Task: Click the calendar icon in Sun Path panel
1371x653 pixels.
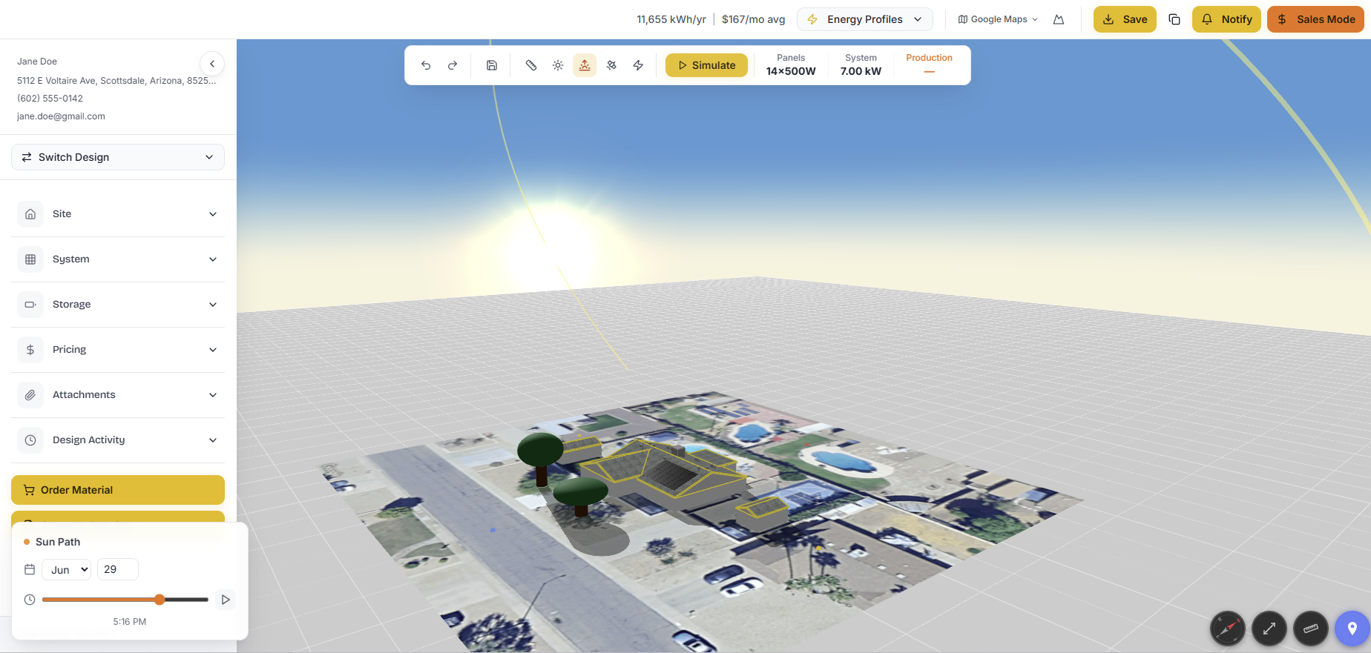Action: pyautogui.click(x=30, y=569)
